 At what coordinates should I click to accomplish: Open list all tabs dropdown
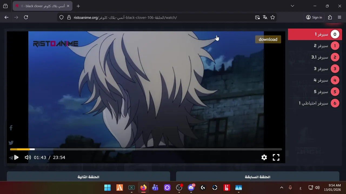coord(292,6)
